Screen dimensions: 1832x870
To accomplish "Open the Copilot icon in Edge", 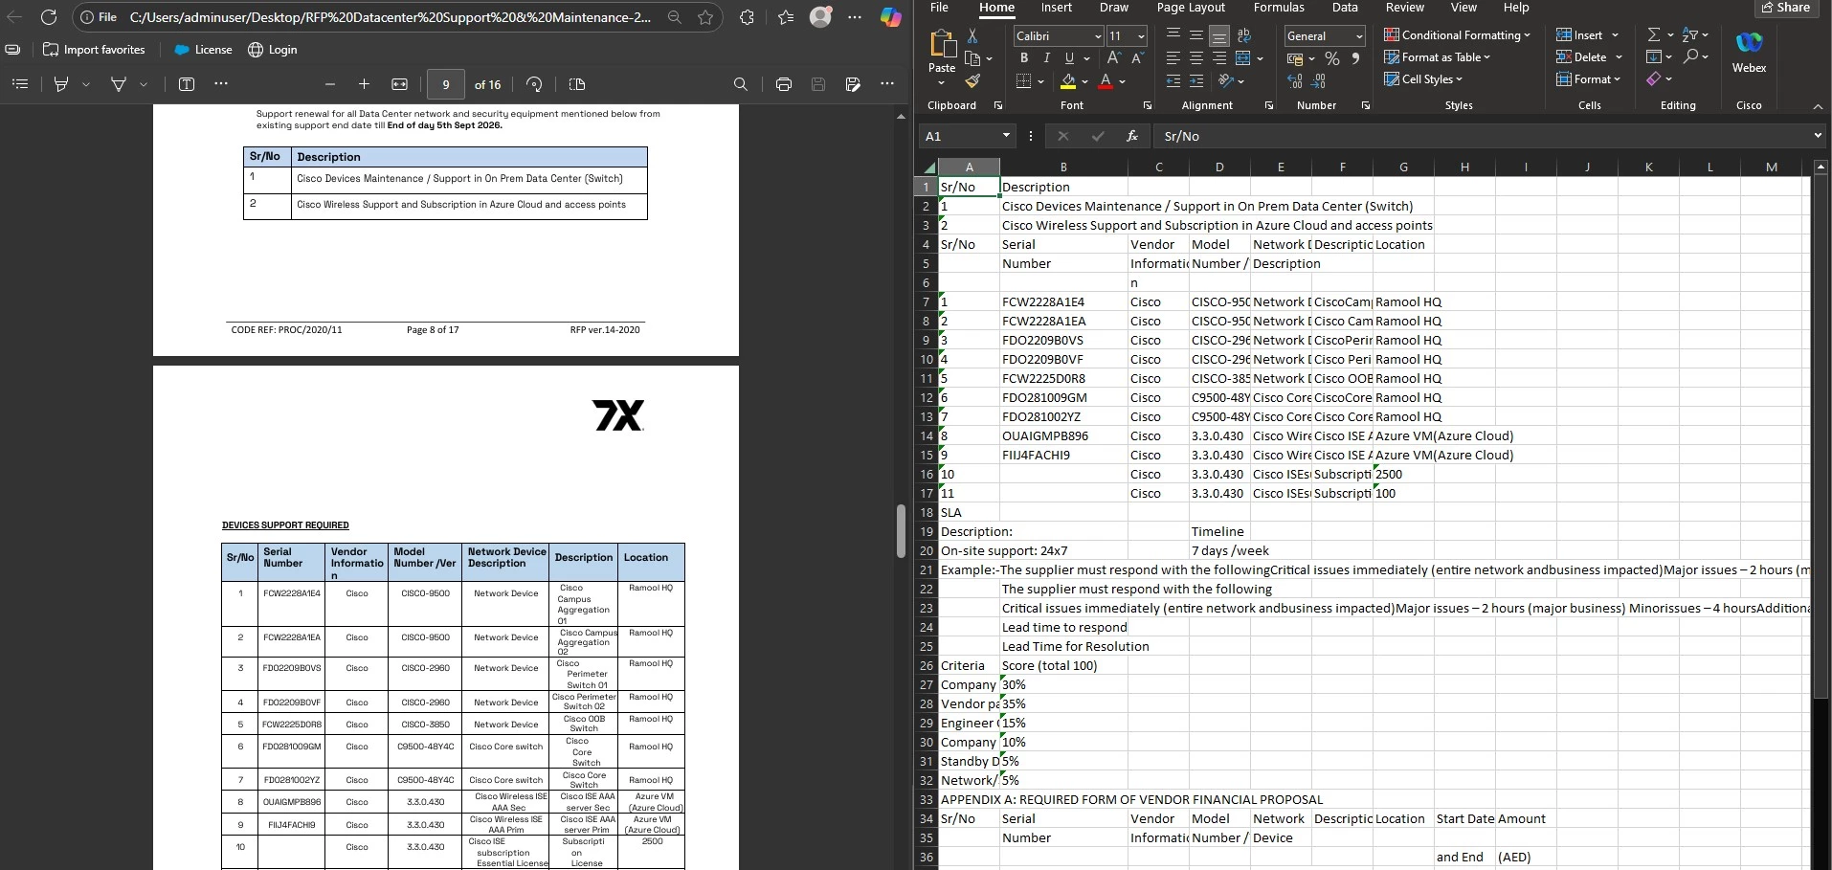I will pos(890,17).
